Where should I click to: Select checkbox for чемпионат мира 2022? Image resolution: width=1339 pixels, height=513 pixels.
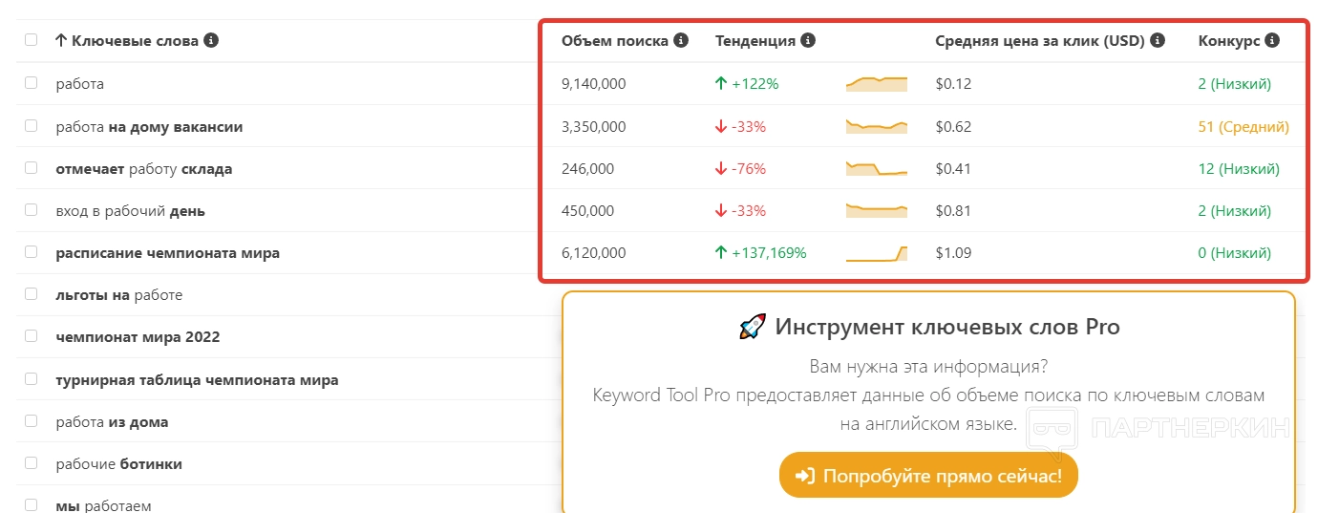coord(32,337)
